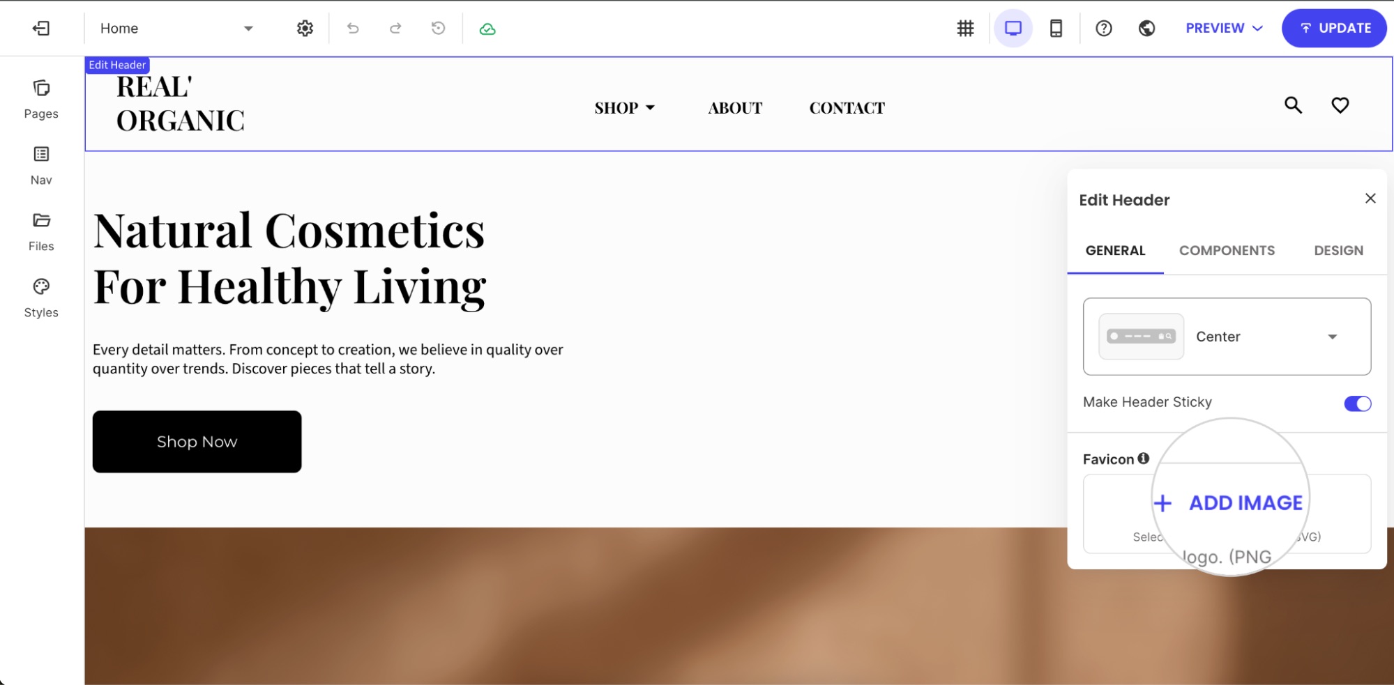Open the Center header layout dropdown
The width and height of the screenshot is (1394, 685).
click(x=1227, y=337)
